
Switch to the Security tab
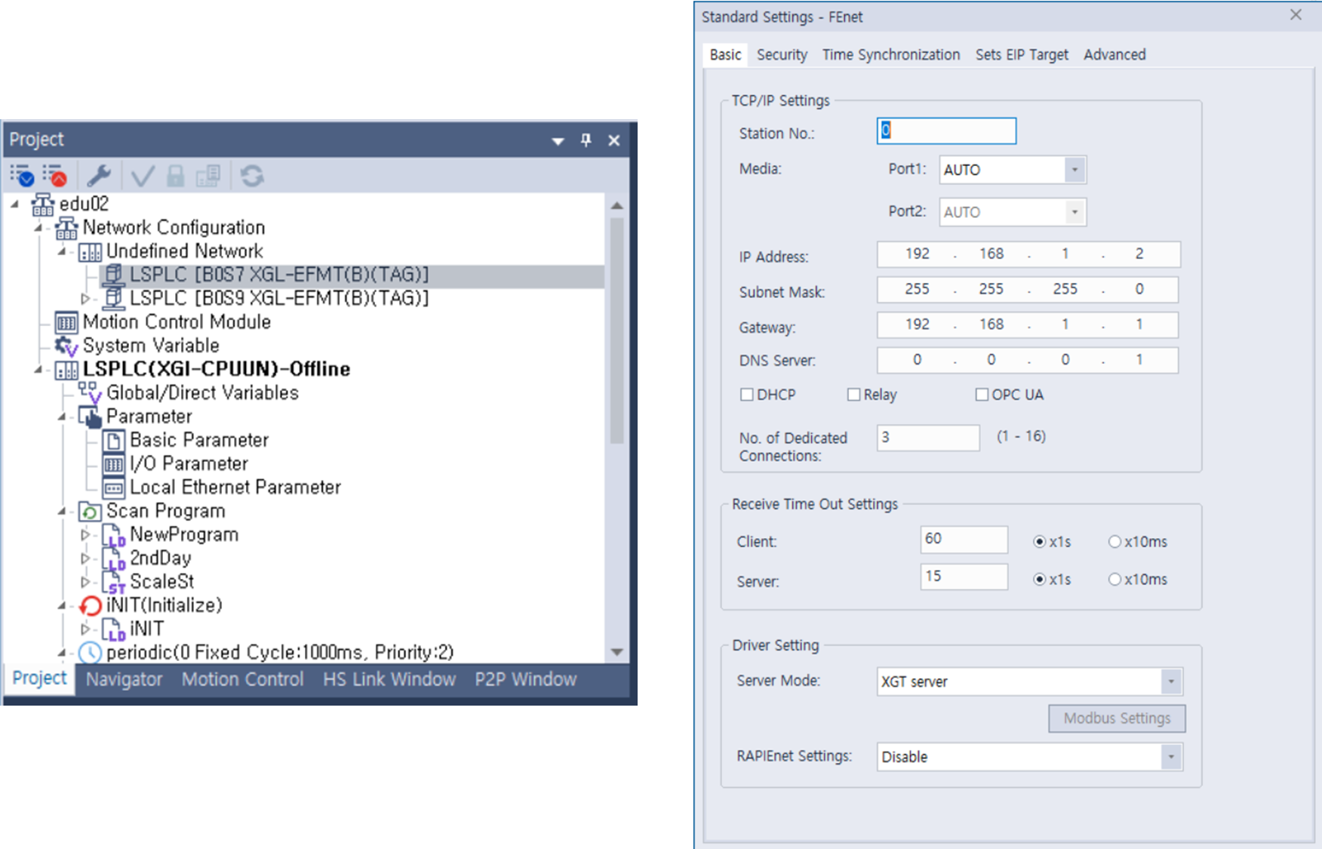point(781,54)
